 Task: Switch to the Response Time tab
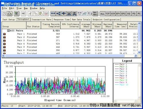[61, 20]
